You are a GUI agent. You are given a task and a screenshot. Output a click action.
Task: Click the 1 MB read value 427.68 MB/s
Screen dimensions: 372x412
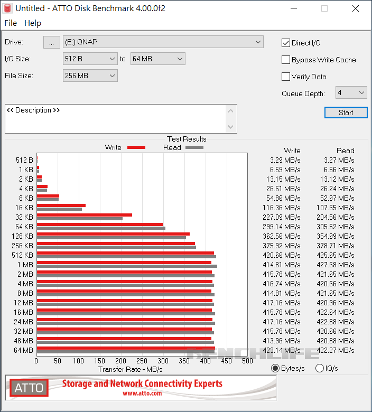pyautogui.click(x=336, y=265)
